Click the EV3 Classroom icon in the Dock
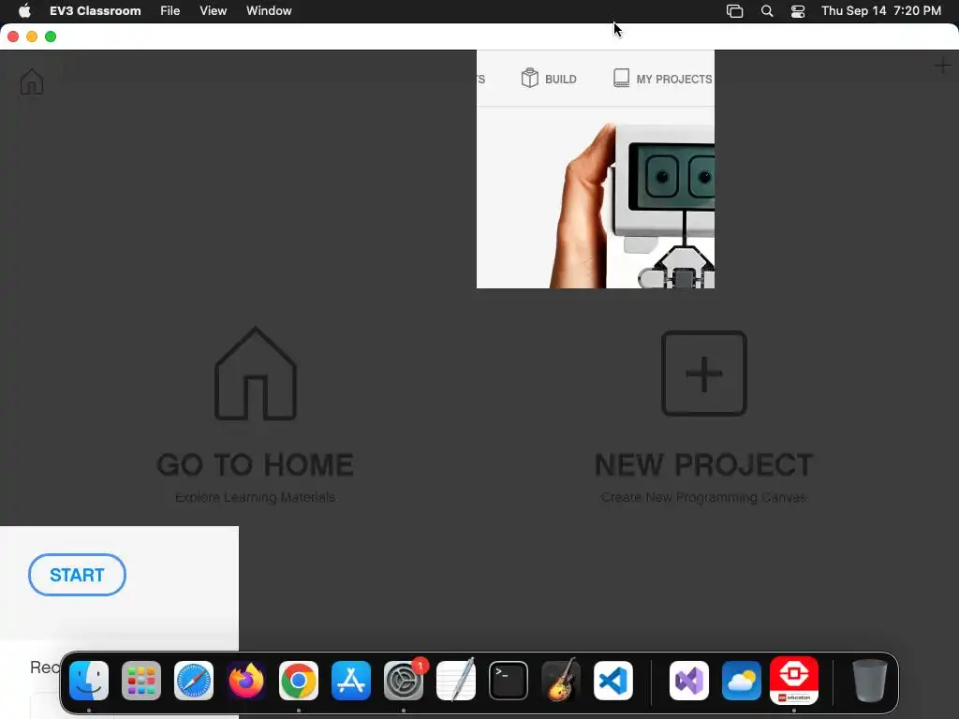 pos(794,681)
